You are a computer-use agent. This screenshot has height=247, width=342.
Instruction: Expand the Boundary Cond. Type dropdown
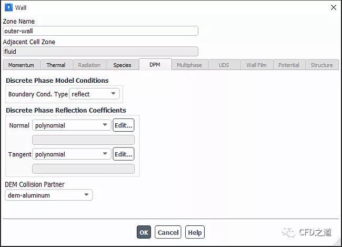pyautogui.click(x=95, y=94)
